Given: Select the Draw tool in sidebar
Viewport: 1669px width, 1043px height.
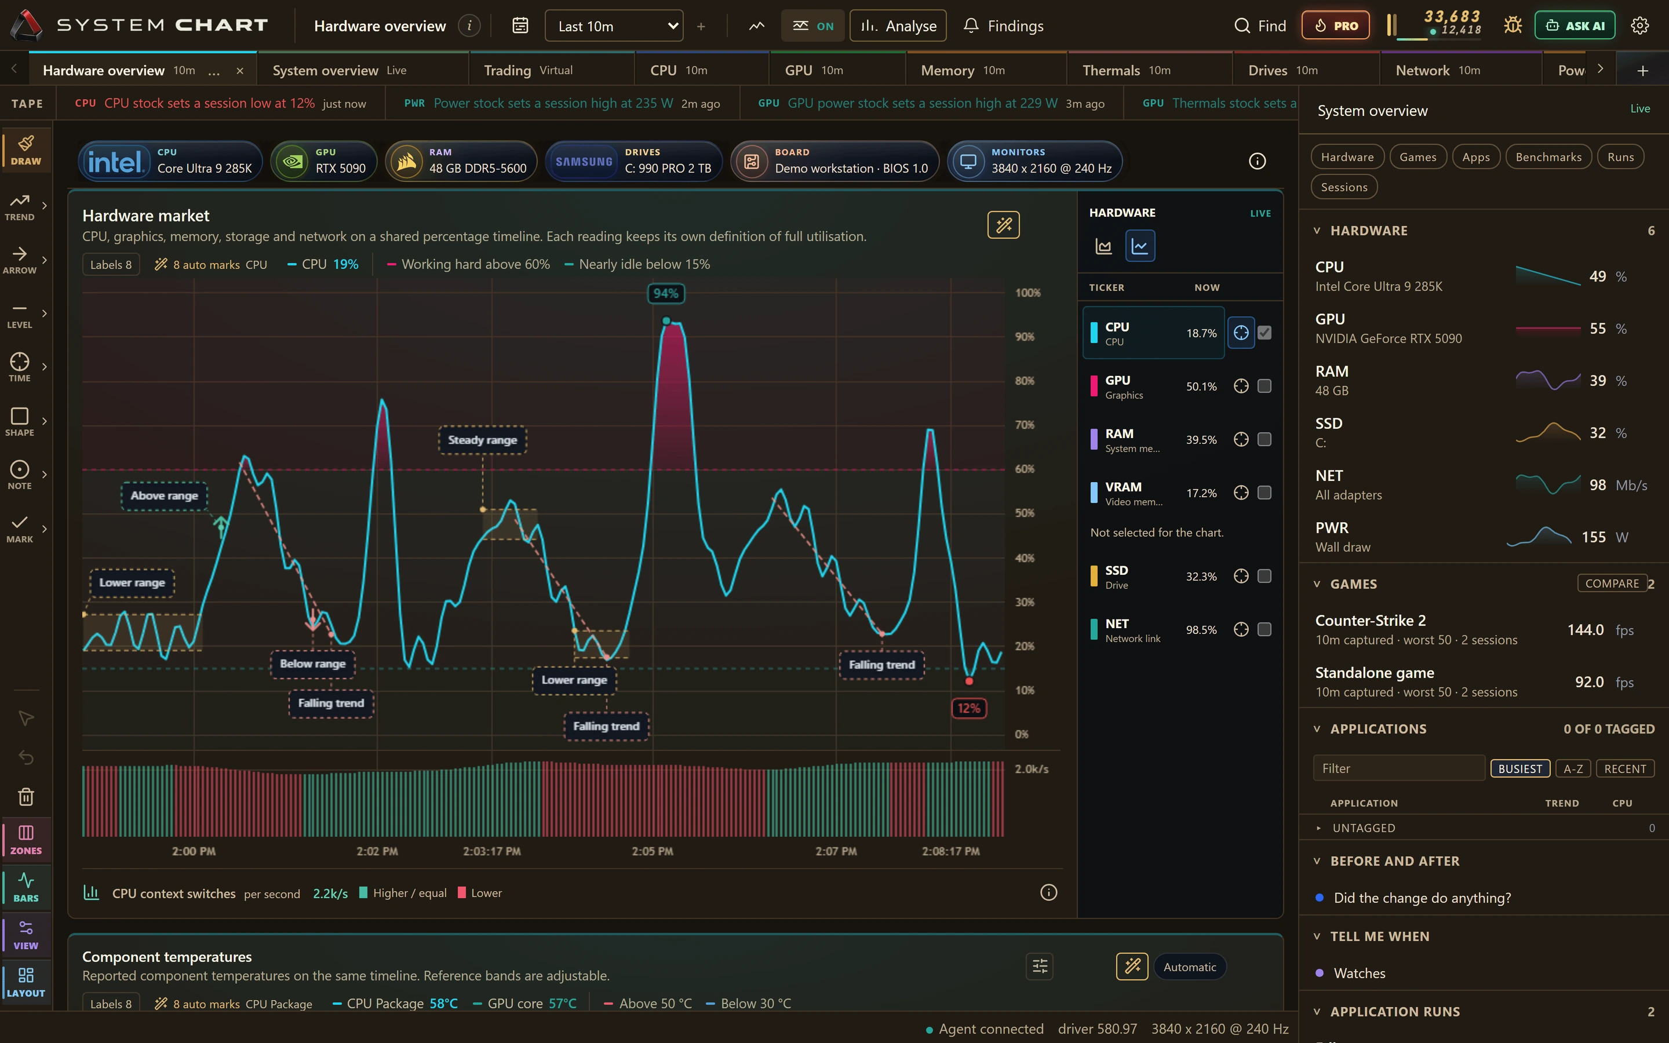Looking at the screenshot, I should tap(26, 149).
